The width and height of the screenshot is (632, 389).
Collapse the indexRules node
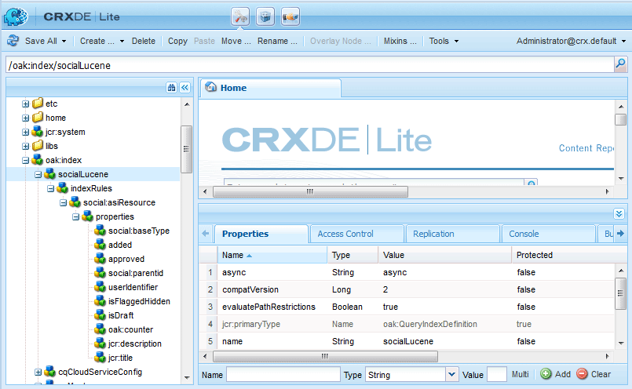click(x=50, y=188)
